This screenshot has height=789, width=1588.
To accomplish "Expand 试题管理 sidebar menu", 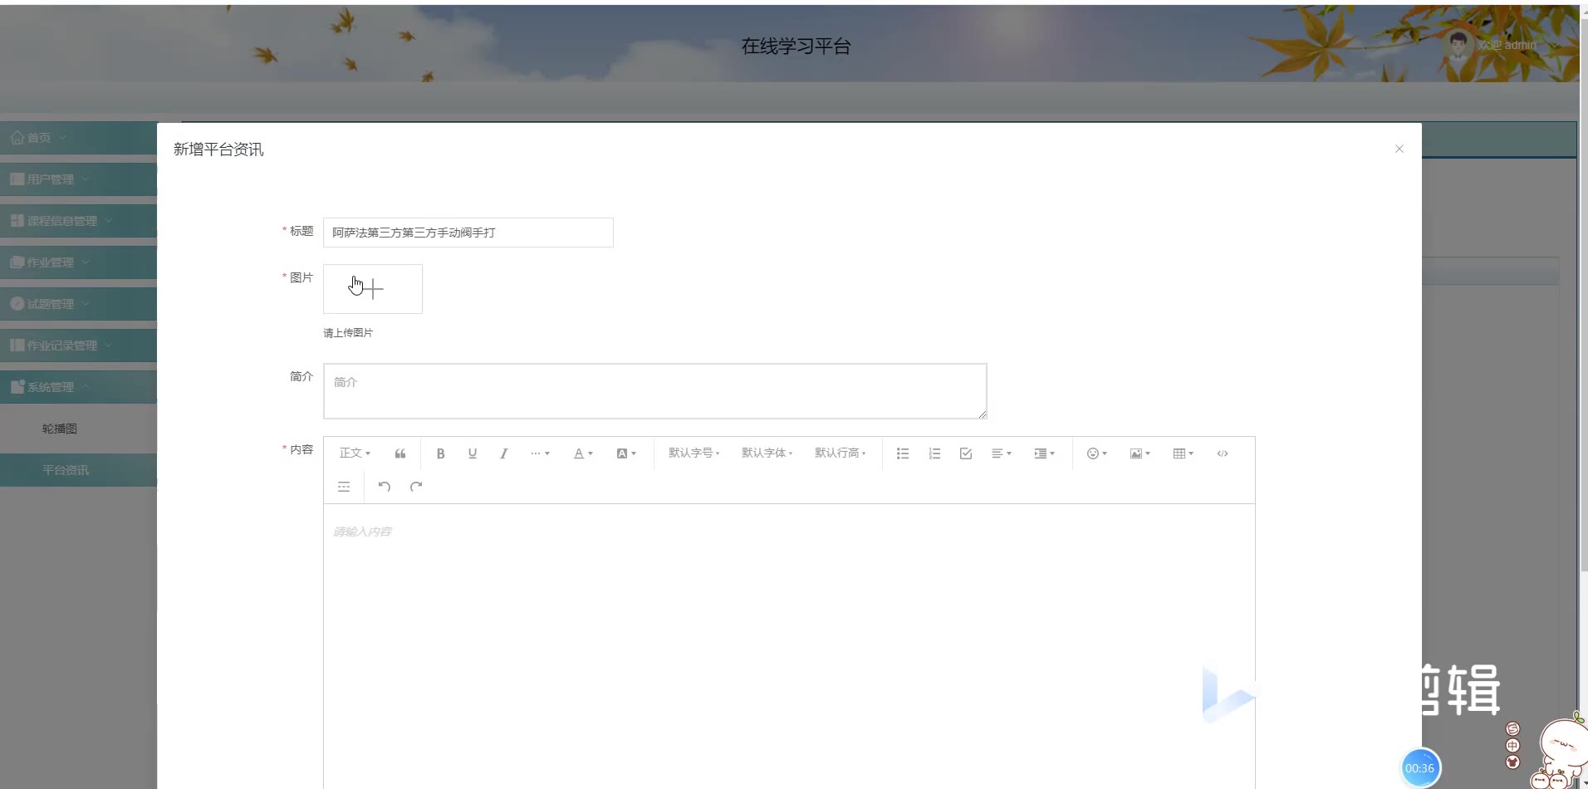I will (78, 304).
